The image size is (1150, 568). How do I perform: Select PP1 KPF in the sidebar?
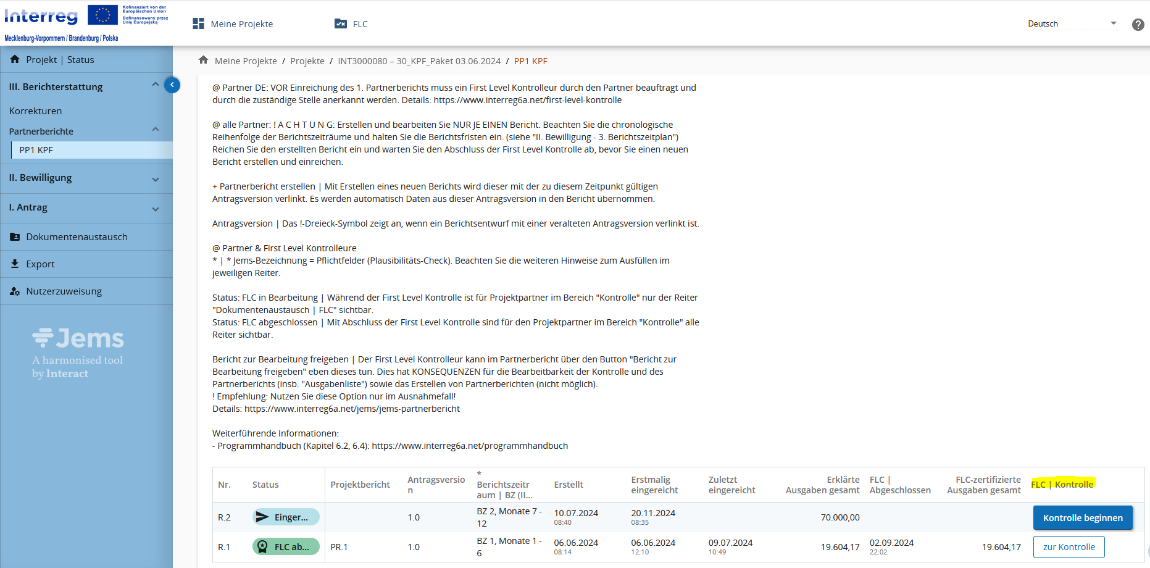pyautogui.click(x=36, y=150)
